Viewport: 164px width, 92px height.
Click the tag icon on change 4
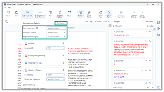[150, 70]
